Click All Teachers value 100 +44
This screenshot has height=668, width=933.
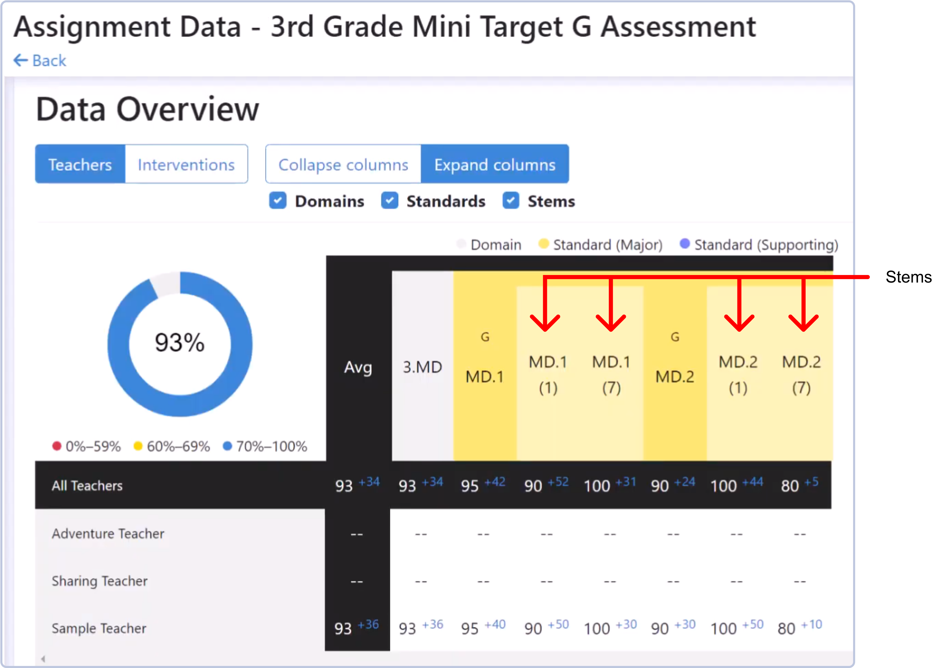pos(736,485)
